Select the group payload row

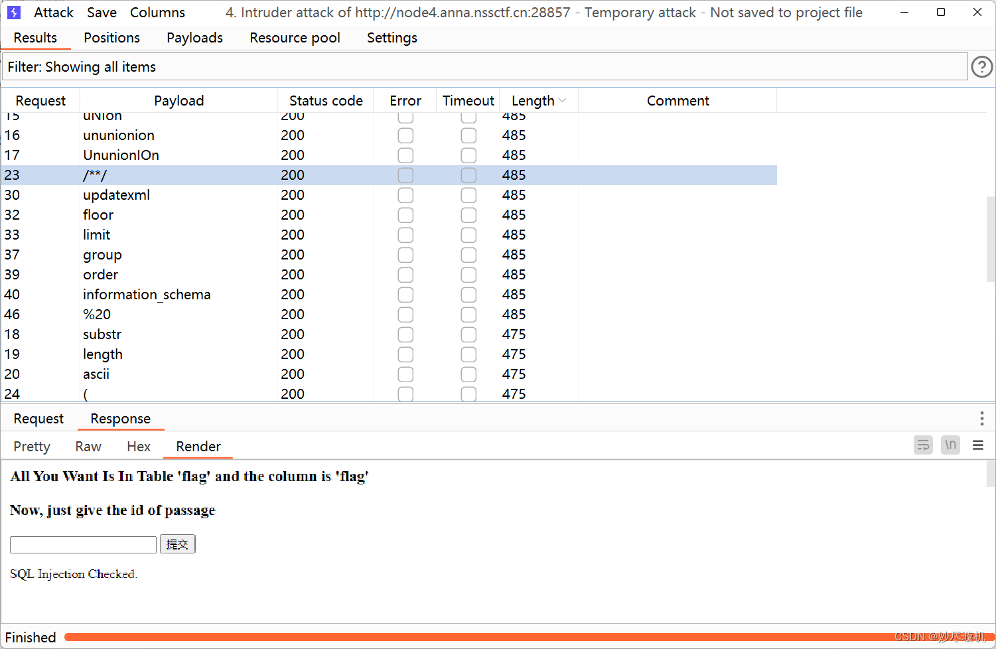click(389, 255)
